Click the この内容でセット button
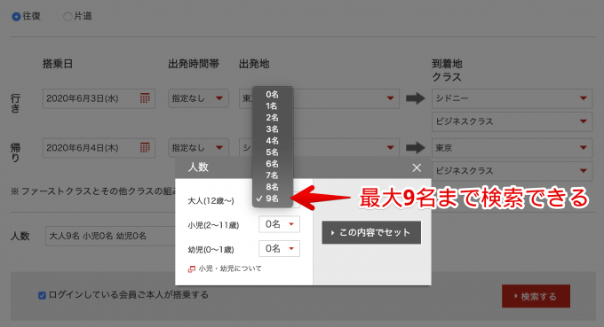Image resolution: width=604 pixels, height=327 pixels. (371, 232)
